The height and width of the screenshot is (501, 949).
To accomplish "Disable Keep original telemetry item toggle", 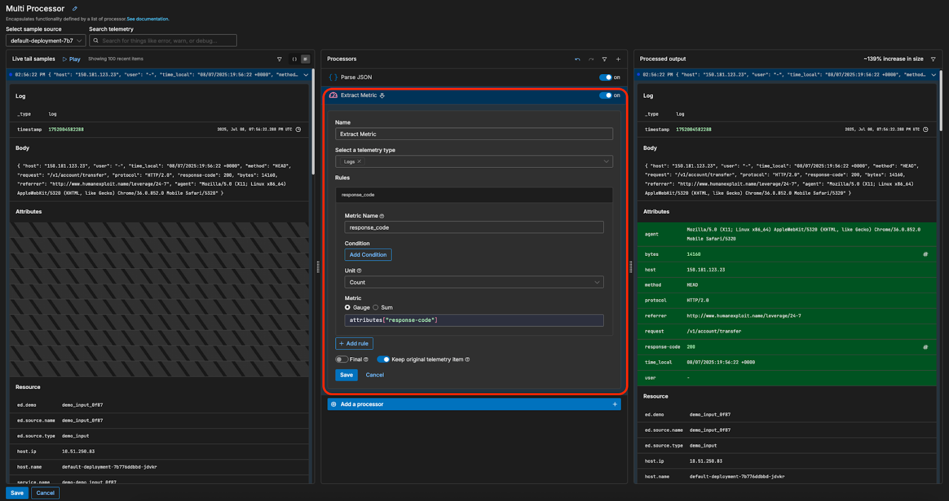I will point(383,359).
